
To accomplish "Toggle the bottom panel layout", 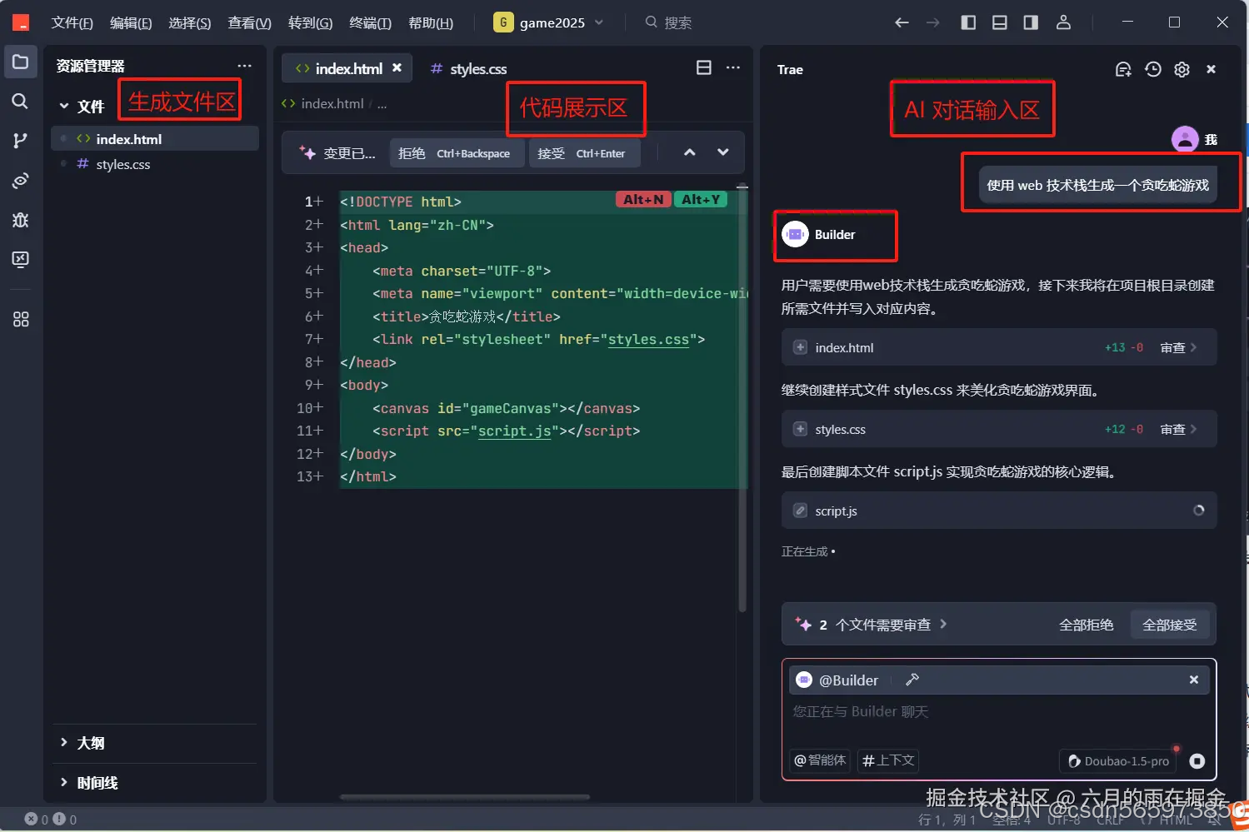I will point(1000,22).
